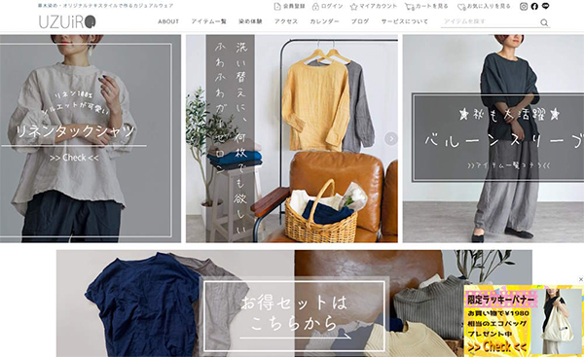Click the search magnifier icon
Image resolution: width=584 pixels, height=357 pixels.
click(x=544, y=22)
